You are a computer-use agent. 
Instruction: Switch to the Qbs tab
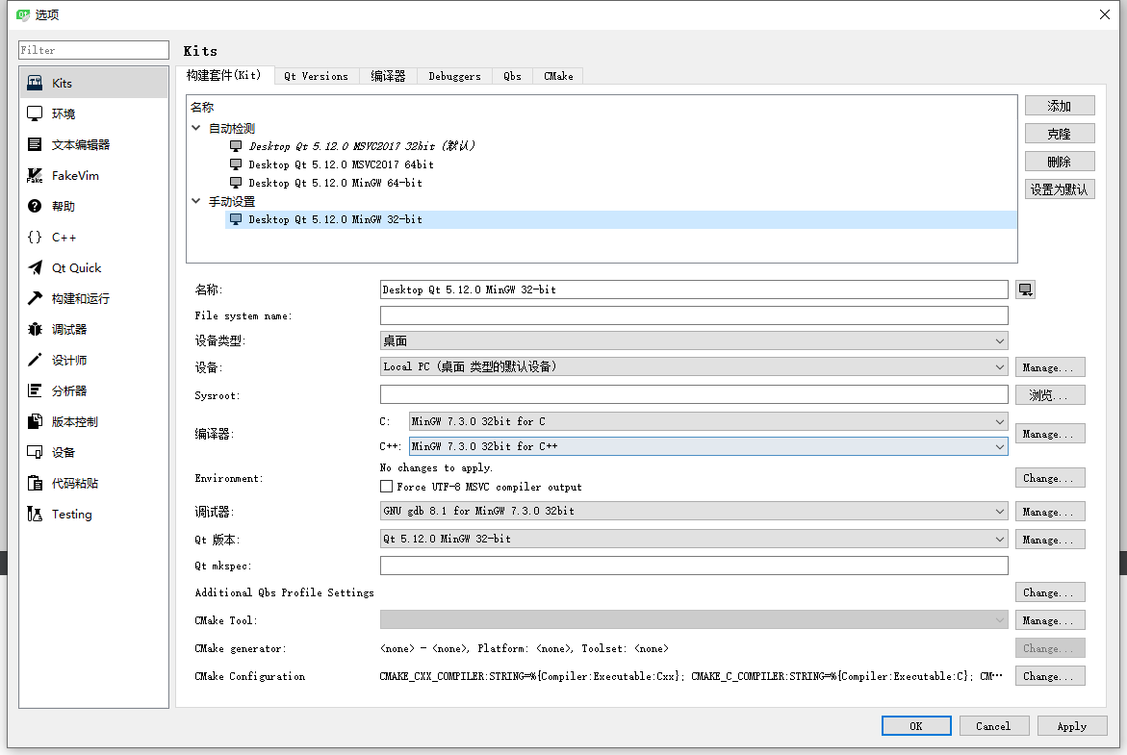pyautogui.click(x=512, y=76)
